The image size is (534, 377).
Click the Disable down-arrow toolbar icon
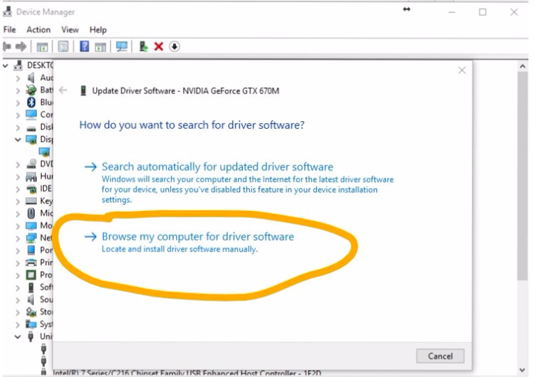(x=174, y=46)
